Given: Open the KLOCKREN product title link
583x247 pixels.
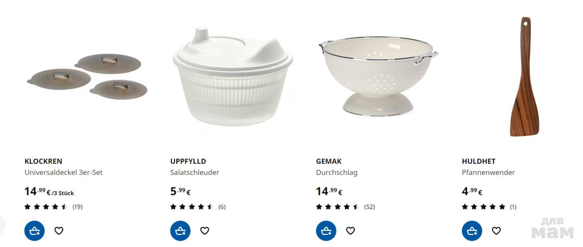Looking at the screenshot, I should point(43,161).
